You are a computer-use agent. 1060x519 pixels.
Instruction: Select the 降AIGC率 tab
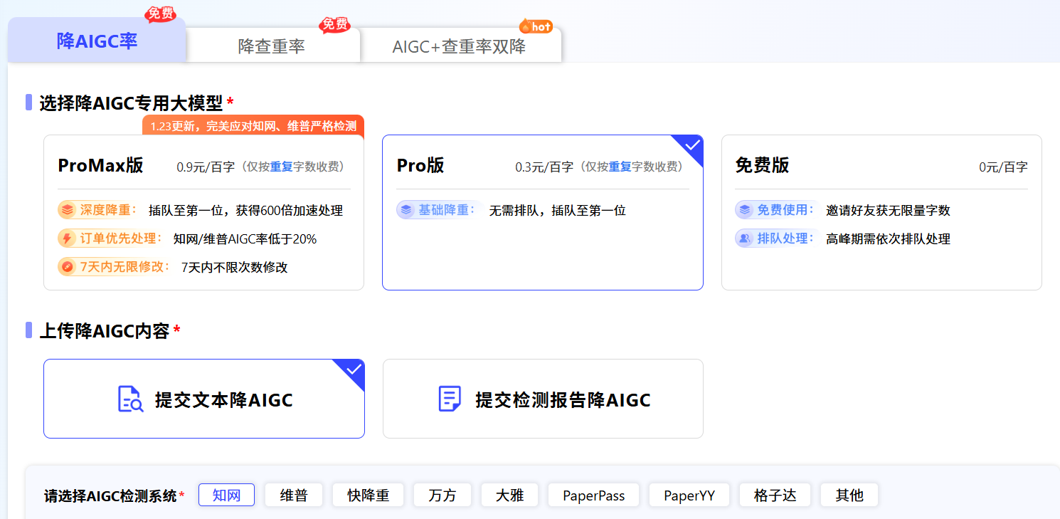pos(97,41)
